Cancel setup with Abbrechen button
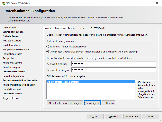This screenshot has height=122, width=162. 132,116
